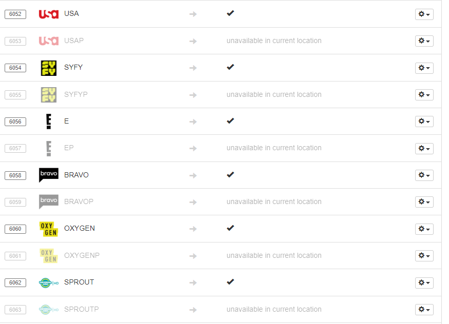Toggle the checkmark in the USA row
Viewport: 449px width, 324px height.
coord(230,13)
